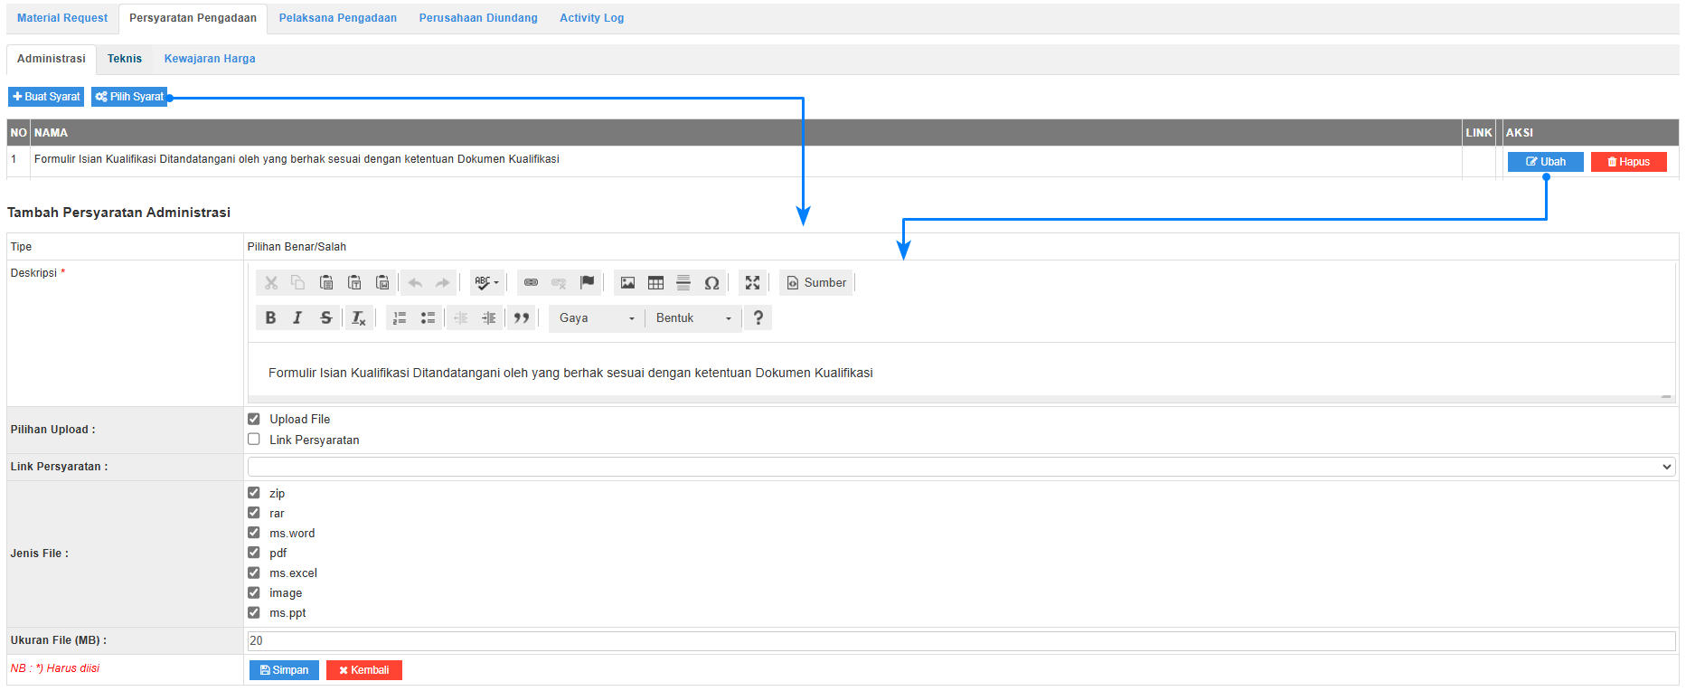Click the Buat Syarat button
This screenshot has width=1686, height=691.
[46, 97]
